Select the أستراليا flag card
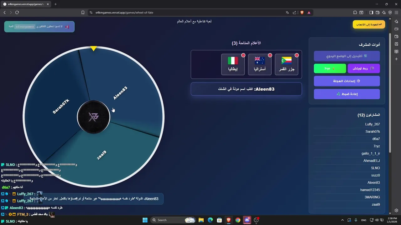Viewport: 401px width, 225px height. pyautogui.click(x=259, y=64)
